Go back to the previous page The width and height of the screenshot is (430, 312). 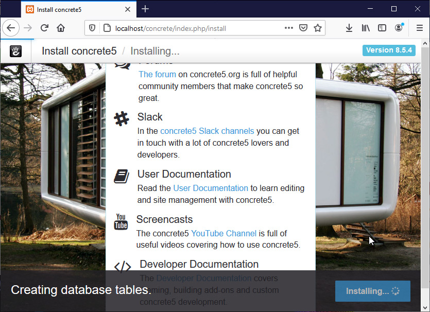click(11, 28)
